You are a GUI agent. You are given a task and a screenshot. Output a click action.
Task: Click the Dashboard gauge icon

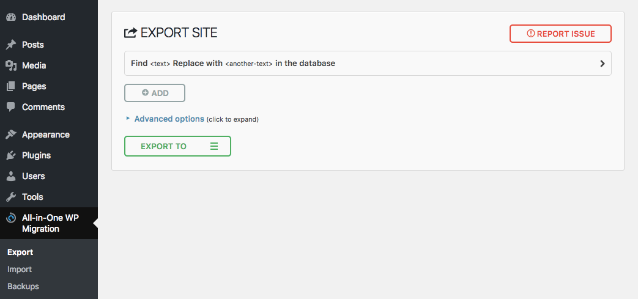coord(10,17)
